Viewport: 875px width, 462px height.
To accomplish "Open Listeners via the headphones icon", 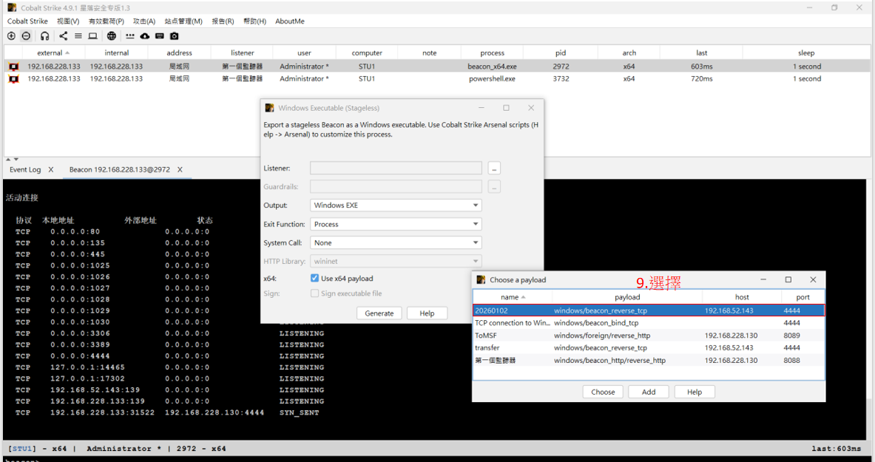I will [44, 35].
